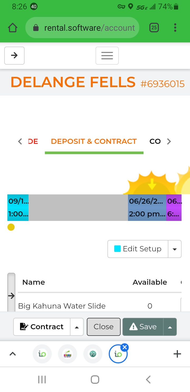Click the yellow dot marker below the timeline

click(11, 227)
